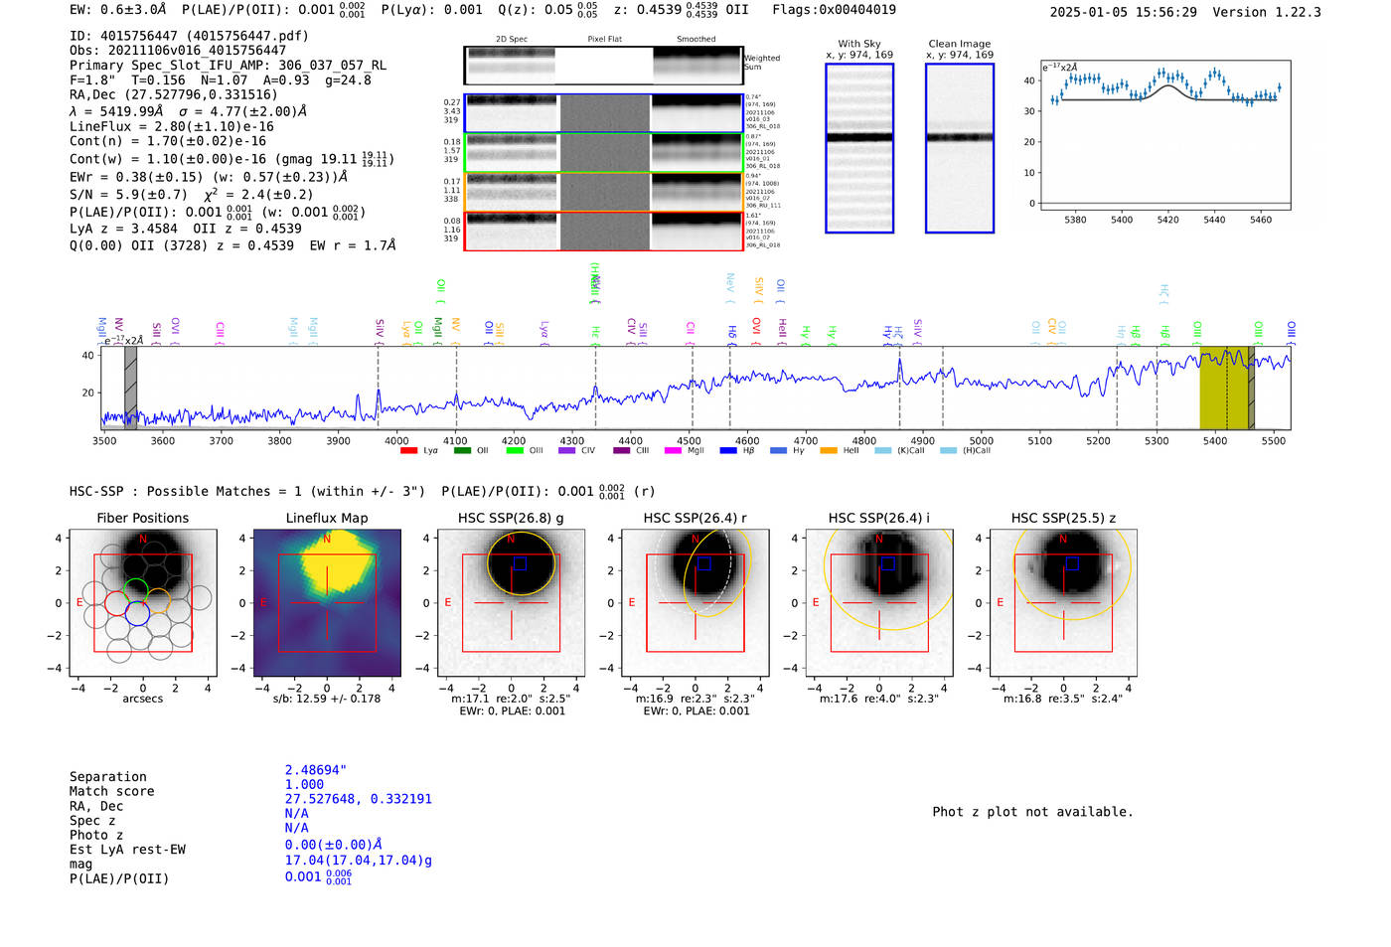Click the Hβ blue legend swatch

[728, 451]
